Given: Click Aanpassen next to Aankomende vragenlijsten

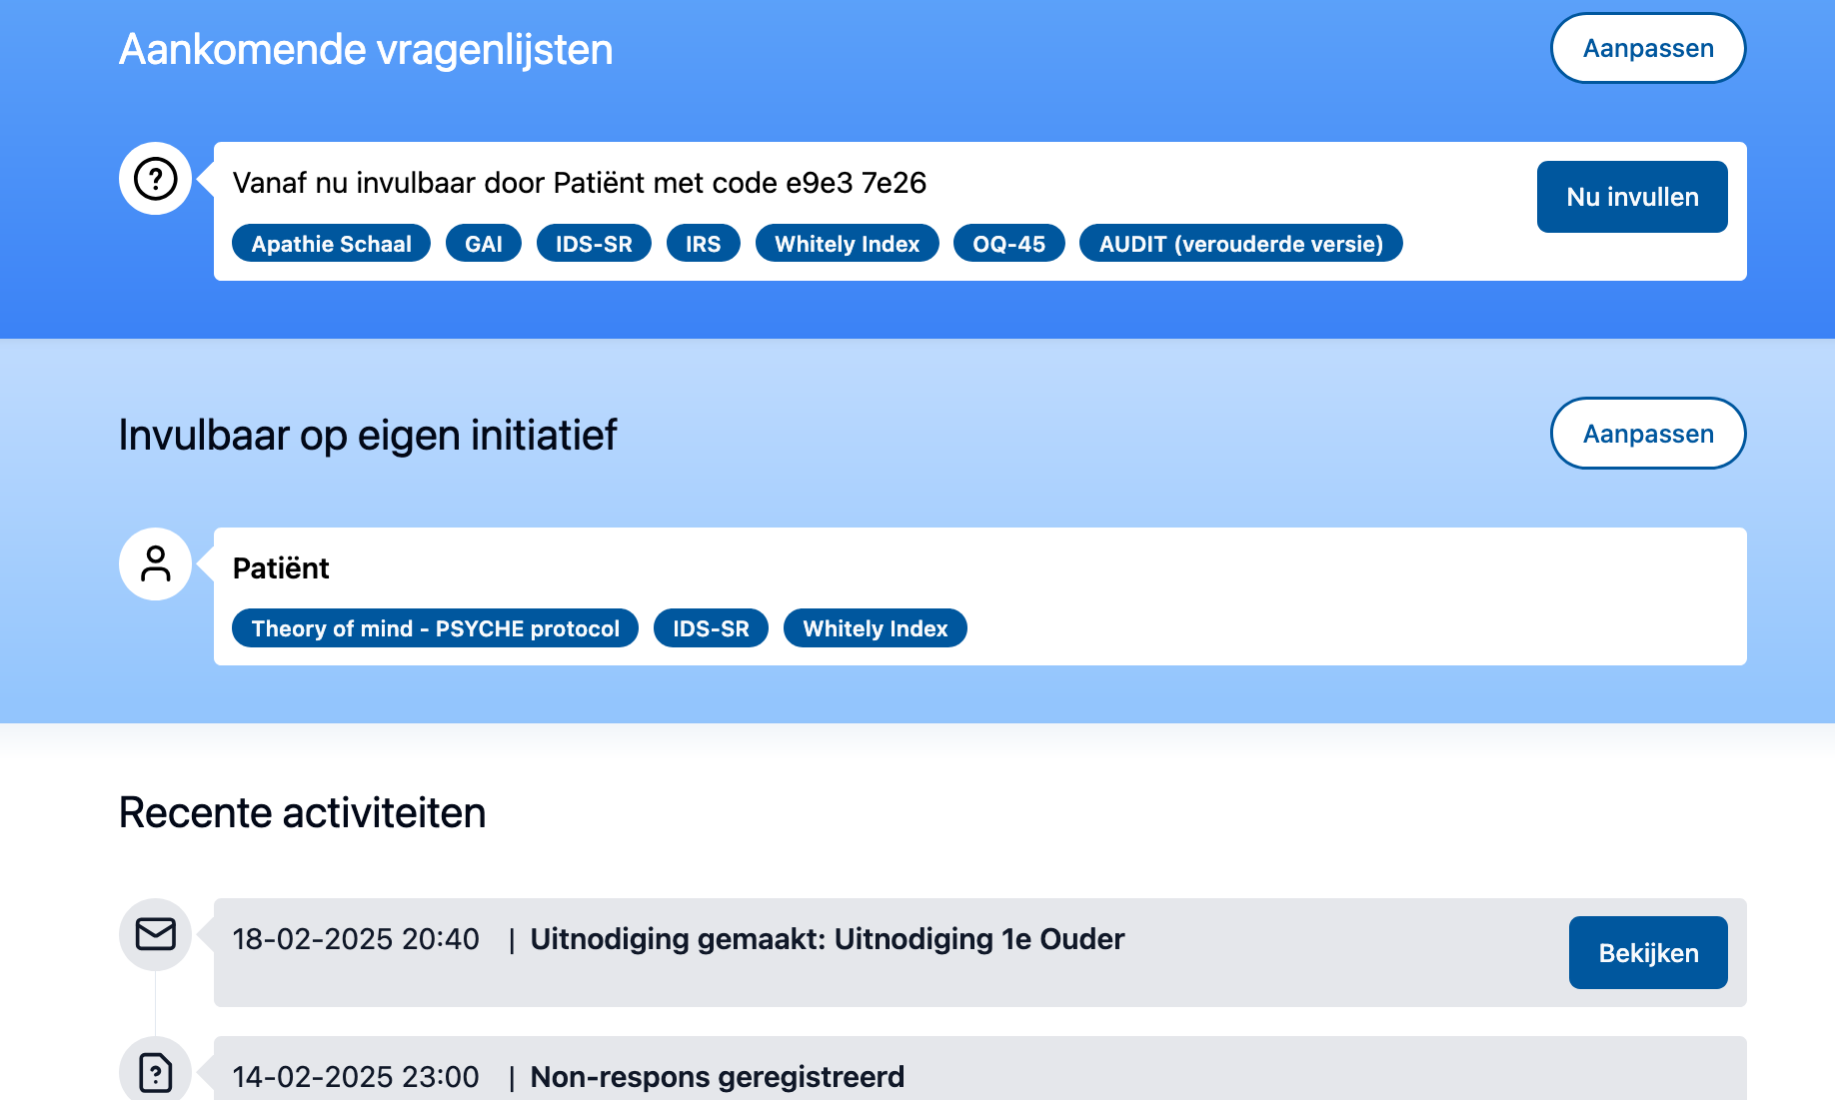Looking at the screenshot, I should tap(1648, 47).
